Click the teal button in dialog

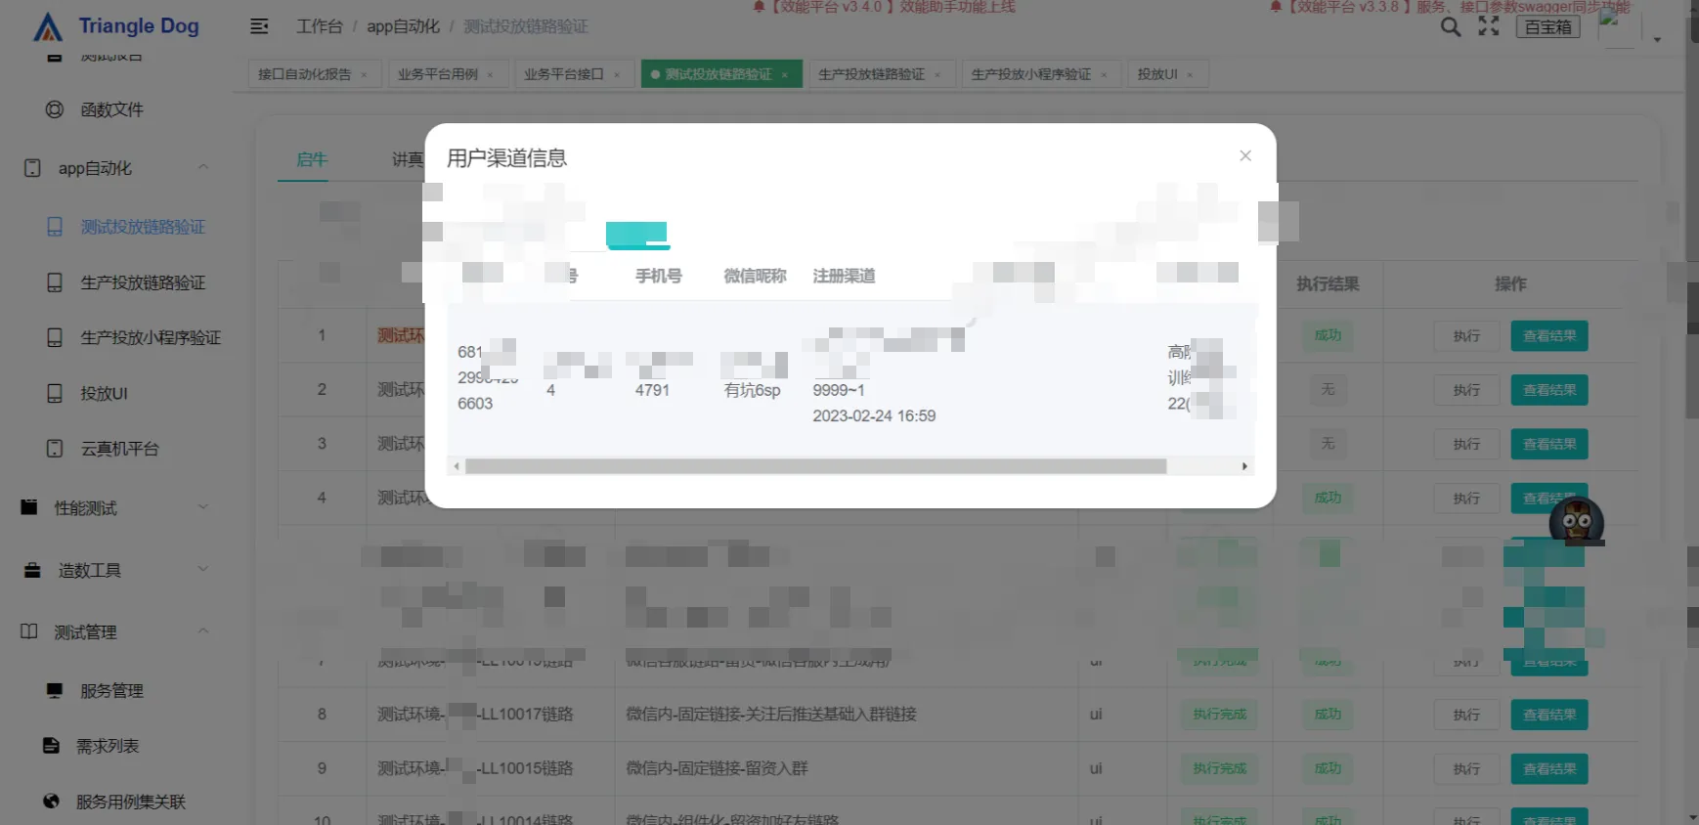[637, 235]
